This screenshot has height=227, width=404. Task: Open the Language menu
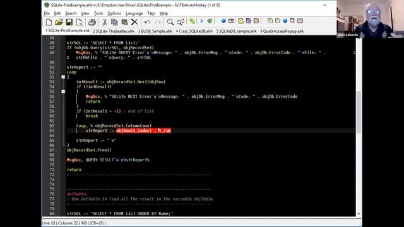click(x=134, y=13)
